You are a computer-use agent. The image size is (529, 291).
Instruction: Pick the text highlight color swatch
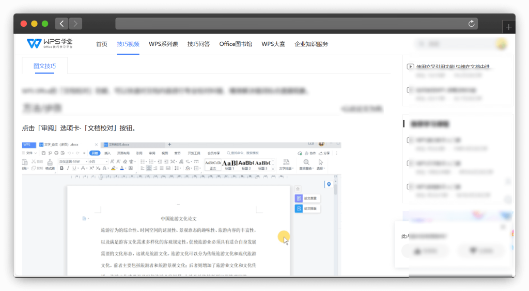click(x=114, y=168)
